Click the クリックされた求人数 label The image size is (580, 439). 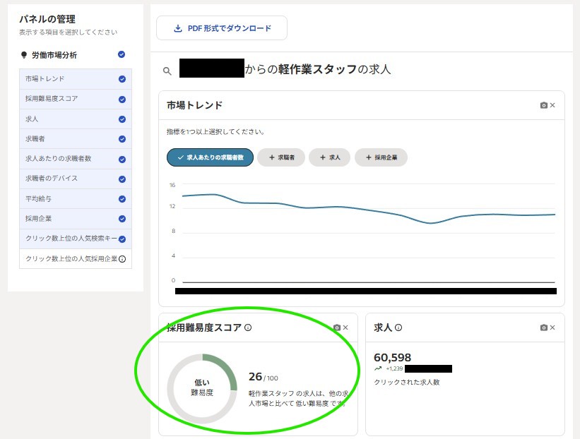(406, 382)
